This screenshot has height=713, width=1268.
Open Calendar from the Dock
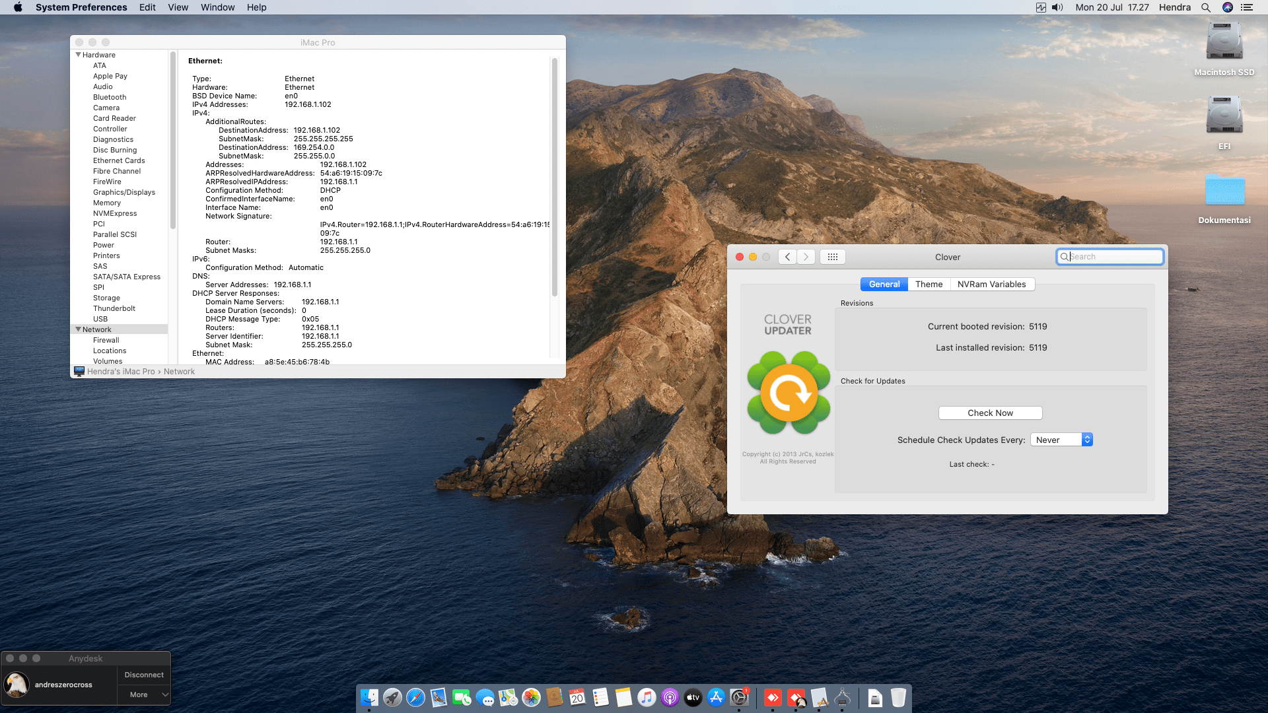tap(577, 697)
